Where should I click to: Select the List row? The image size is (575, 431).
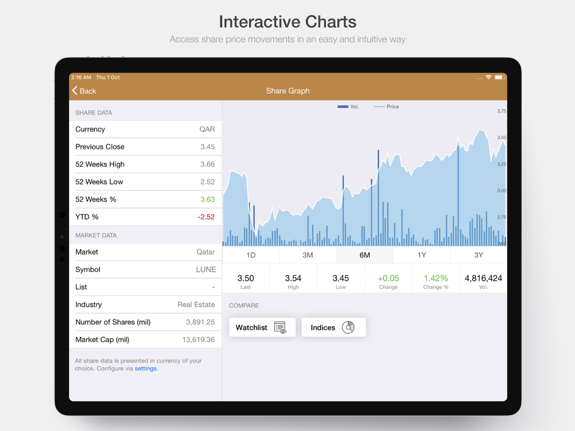[x=145, y=287]
